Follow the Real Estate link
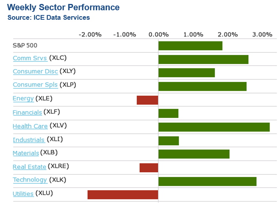This screenshot has width=280, height=203. [x=29, y=167]
